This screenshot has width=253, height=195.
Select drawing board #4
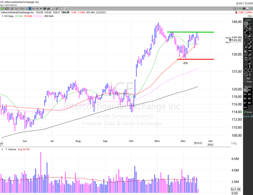coord(249,94)
